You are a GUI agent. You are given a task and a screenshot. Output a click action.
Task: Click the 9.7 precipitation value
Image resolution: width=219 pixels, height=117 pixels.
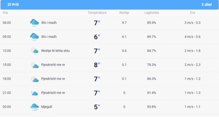[124, 23]
